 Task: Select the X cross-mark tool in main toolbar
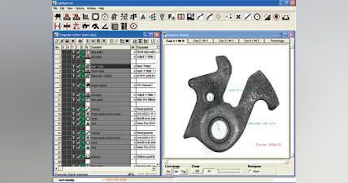point(238,17)
